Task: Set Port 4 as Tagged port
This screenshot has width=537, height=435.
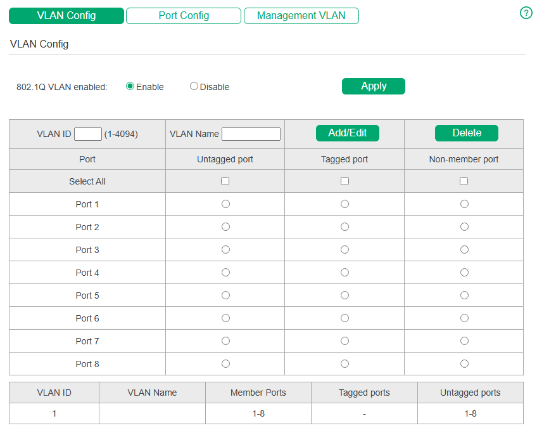Action: tap(345, 273)
